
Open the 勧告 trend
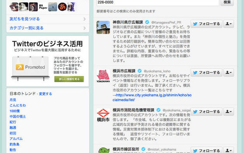pos(13,150)
